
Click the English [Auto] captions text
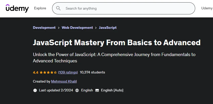[x=112, y=90]
